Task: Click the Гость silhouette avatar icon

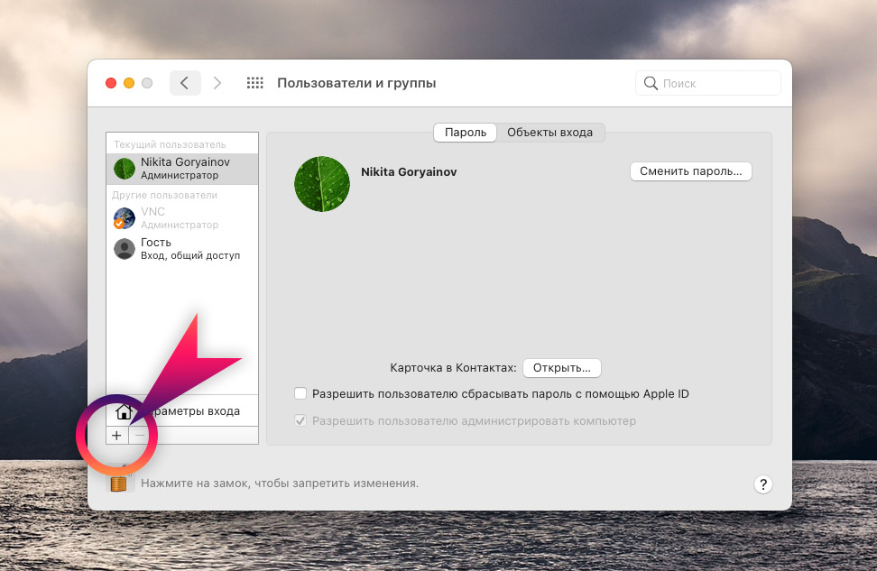Action: [125, 249]
